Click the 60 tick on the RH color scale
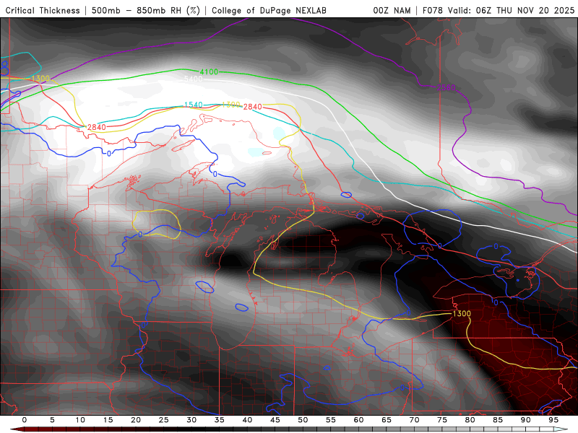Screen dimensions: 578x433 click(358, 420)
